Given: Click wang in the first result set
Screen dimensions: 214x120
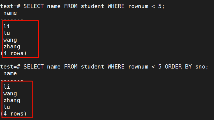Looking at the screenshot, I should pyautogui.click(x=10, y=40).
